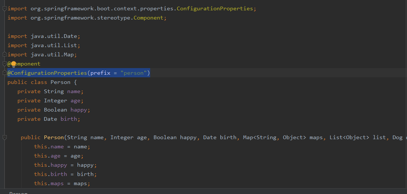Collapse the fold marker beside @Component annotation

[x=5, y=64]
